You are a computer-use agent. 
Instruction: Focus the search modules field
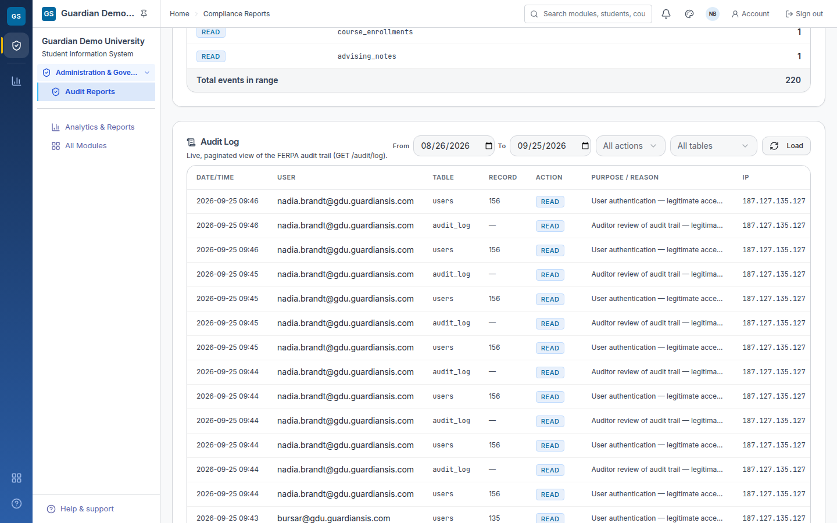pos(588,14)
